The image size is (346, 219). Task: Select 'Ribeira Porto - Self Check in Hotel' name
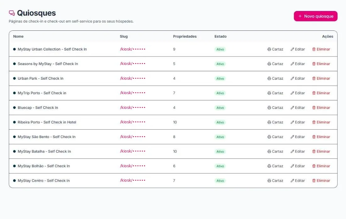(47, 122)
